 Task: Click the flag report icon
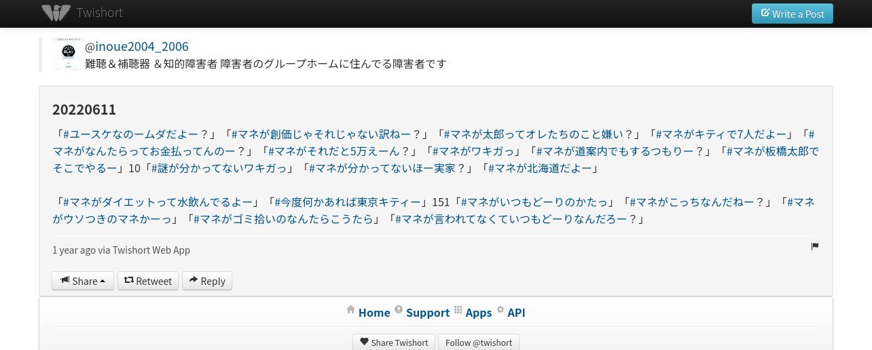tap(815, 246)
